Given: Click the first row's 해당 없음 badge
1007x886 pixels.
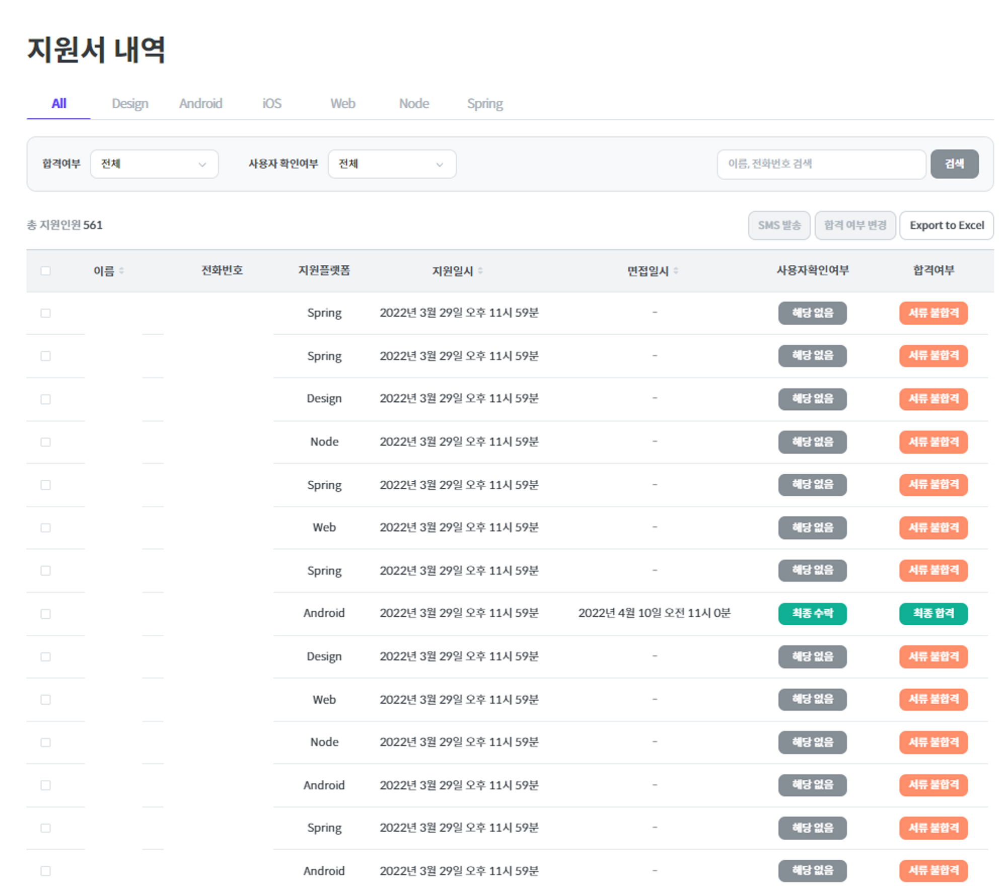Looking at the screenshot, I should pos(812,313).
